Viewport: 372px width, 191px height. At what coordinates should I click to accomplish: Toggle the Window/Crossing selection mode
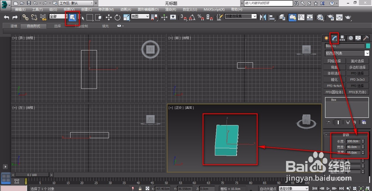point(98,17)
